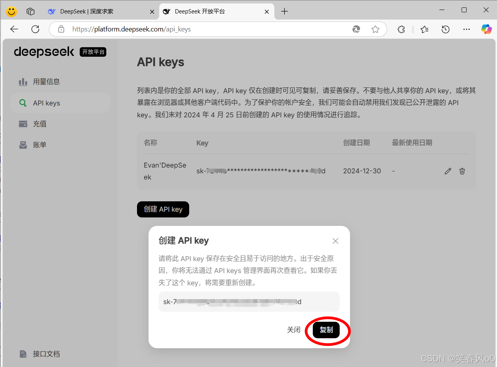This screenshot has height=367, width=497.
Task: Click the Key column header
Action: pos(202,143)
